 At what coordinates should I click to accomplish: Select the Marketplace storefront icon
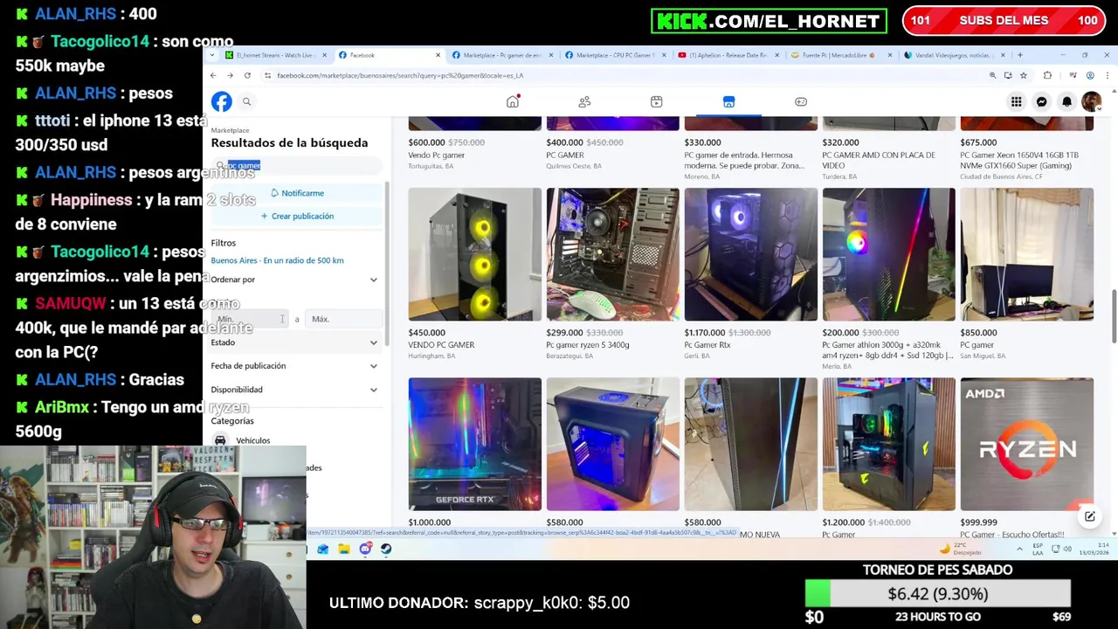coord(728,102)
